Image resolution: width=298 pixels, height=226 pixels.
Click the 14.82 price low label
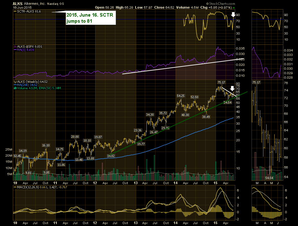111,156
